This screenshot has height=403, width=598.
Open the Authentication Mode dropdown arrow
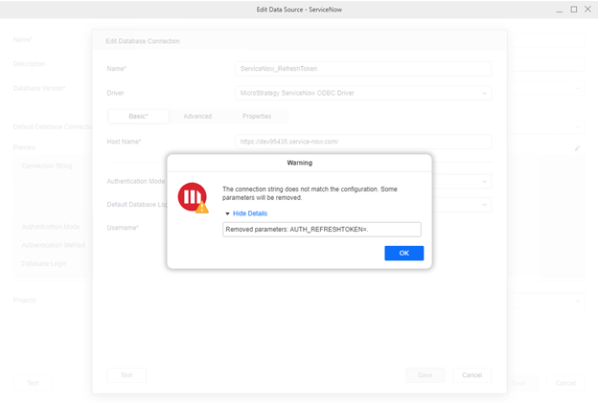click(484, 181)
